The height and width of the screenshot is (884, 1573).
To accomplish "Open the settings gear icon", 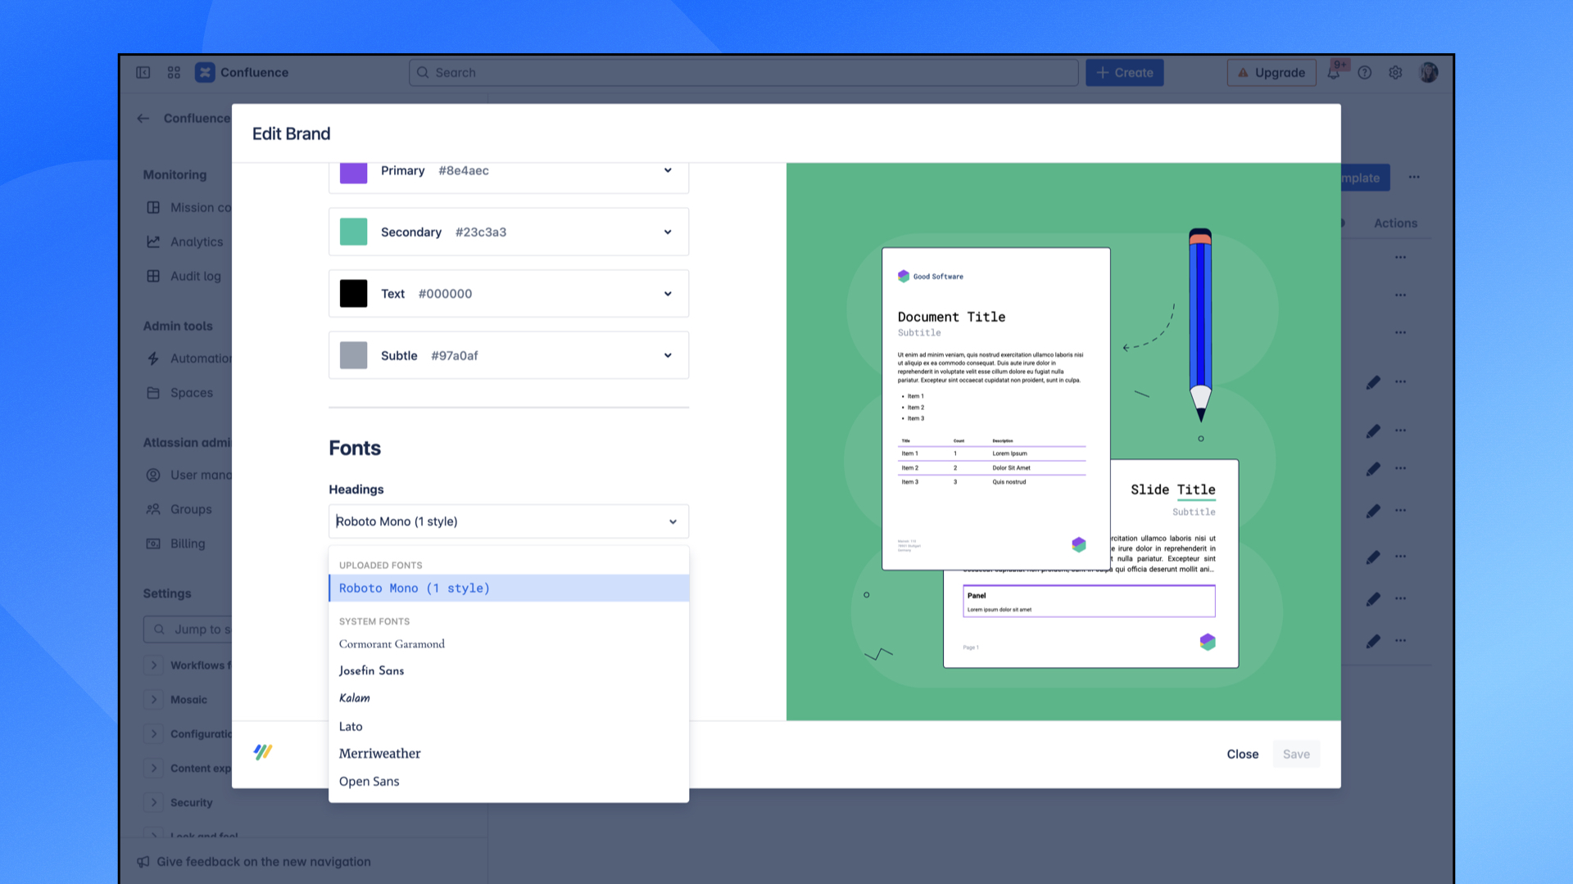I will (1396, 73).
